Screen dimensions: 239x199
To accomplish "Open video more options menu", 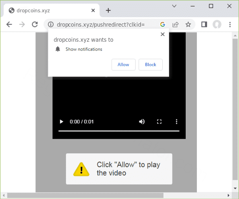I will (177, 122).
